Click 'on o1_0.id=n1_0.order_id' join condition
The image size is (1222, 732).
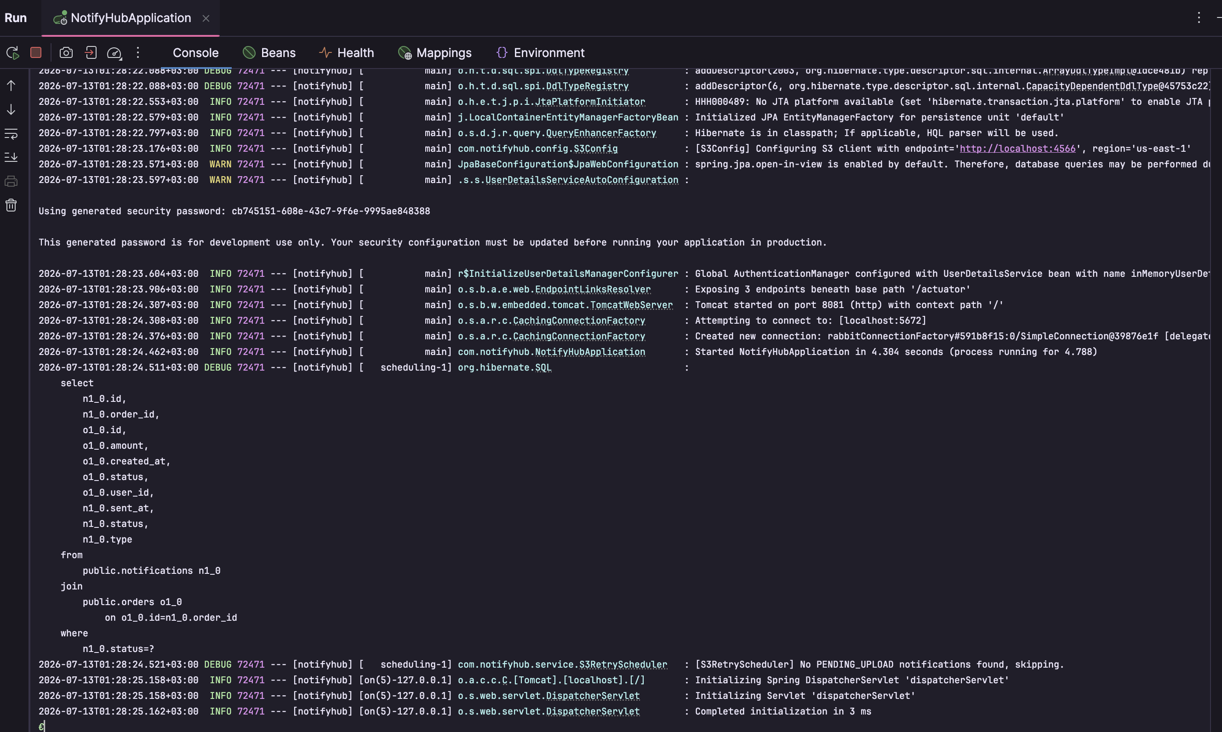(171, 618)
